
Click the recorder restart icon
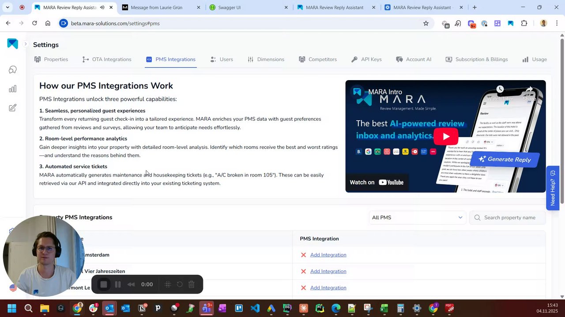[180, 284]
